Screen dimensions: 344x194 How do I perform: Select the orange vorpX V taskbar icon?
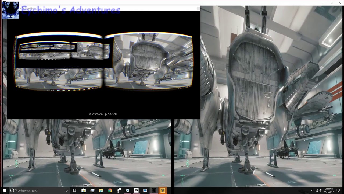(163, 190)
